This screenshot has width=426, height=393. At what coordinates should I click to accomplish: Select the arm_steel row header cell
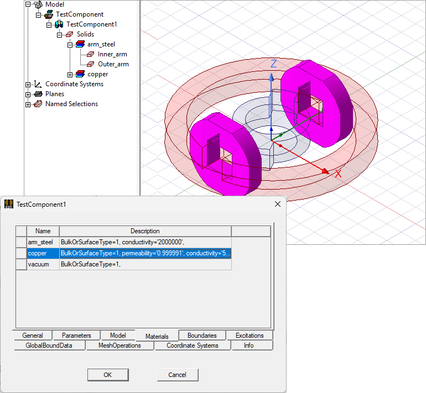(x=21, y=242)
